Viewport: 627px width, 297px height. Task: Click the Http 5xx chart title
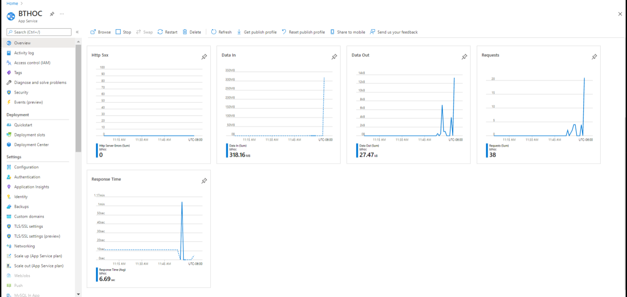[x=100, y=55]
